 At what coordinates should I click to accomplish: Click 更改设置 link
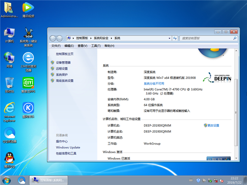tap(213, 125)
